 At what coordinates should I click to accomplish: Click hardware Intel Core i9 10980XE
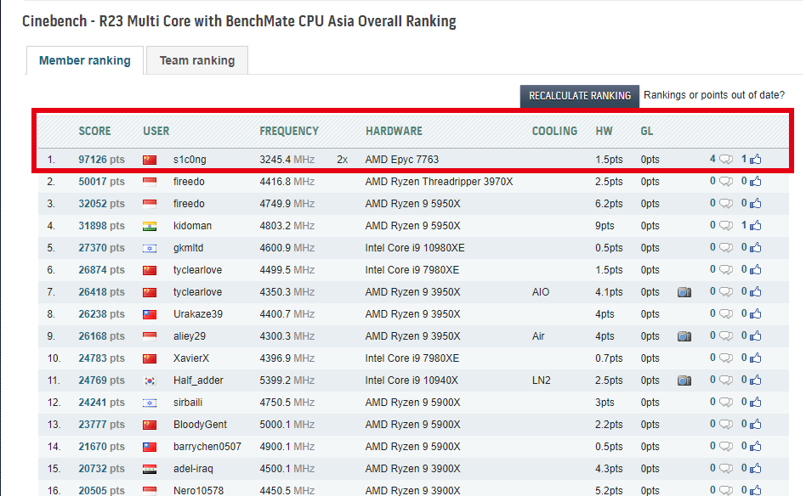click(x=415, y=248)
